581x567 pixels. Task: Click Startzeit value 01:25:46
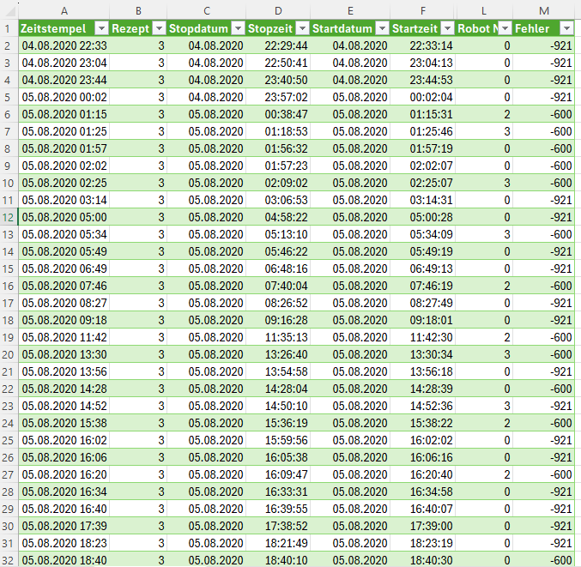(423, 131)
